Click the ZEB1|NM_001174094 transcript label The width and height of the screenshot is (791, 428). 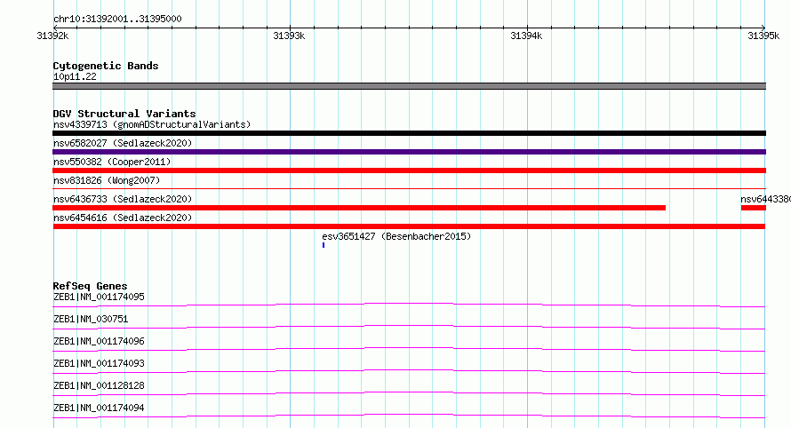(99, 408)
